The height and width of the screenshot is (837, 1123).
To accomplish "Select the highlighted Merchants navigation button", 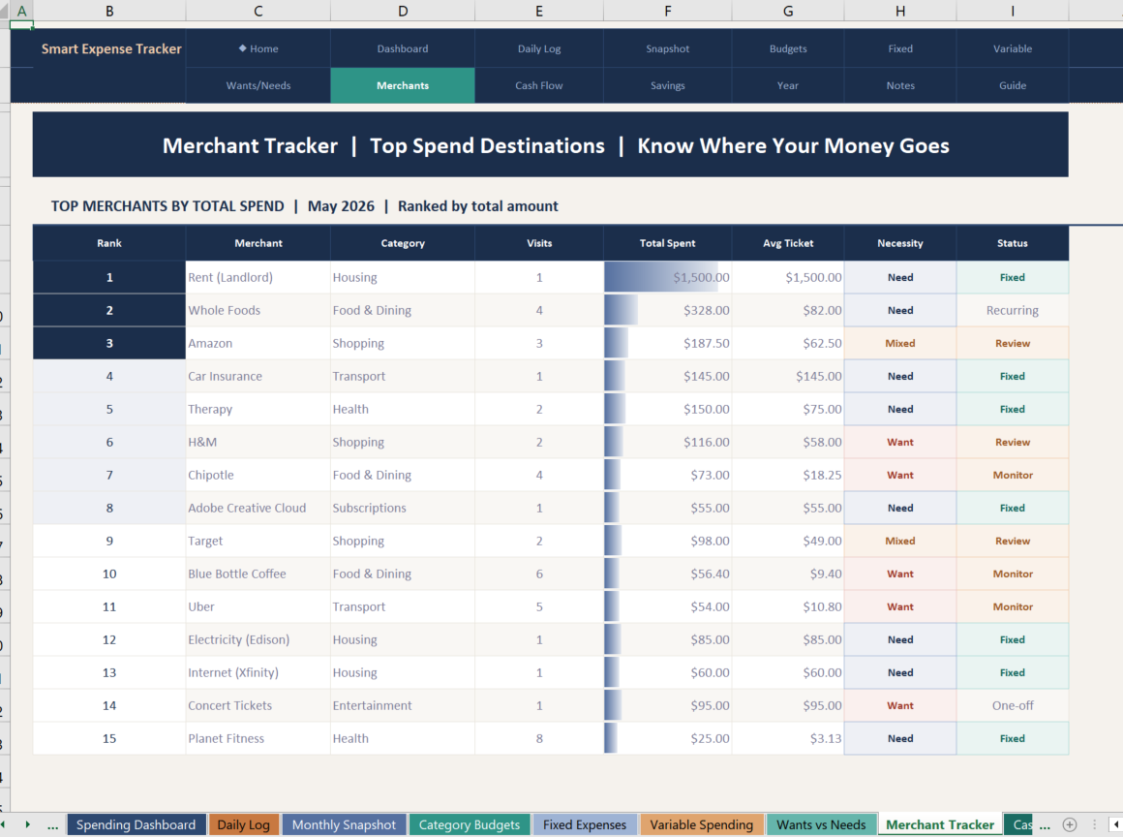I will pyautogui.click(x=403, y=85).
